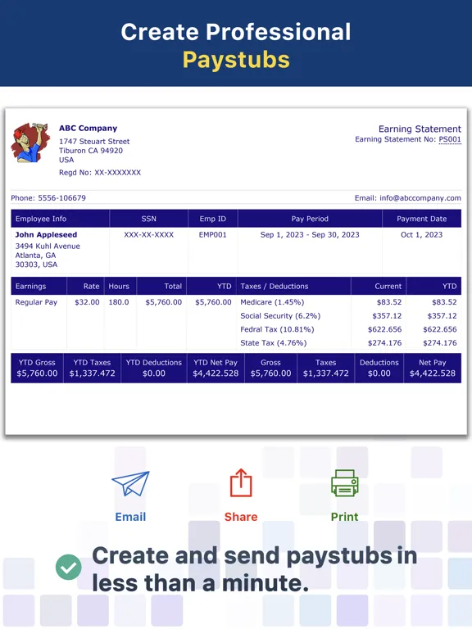This screenshot has height=629, width=472.
Task: Click the Earnings column header
Action: coord(39,286)
